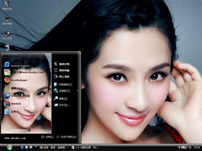The height and width of the screenshot is (151, 202).
Task: Open 搜索(S) search entry
Action: point(61,98)
